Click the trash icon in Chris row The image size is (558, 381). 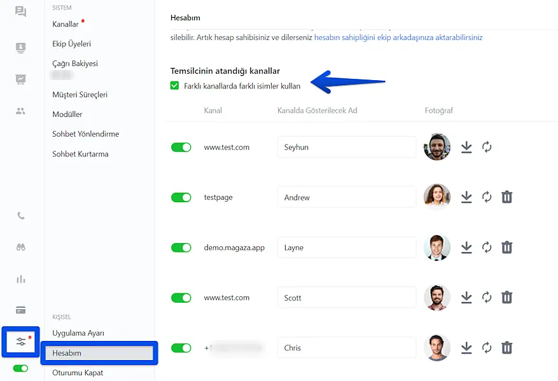506,348
